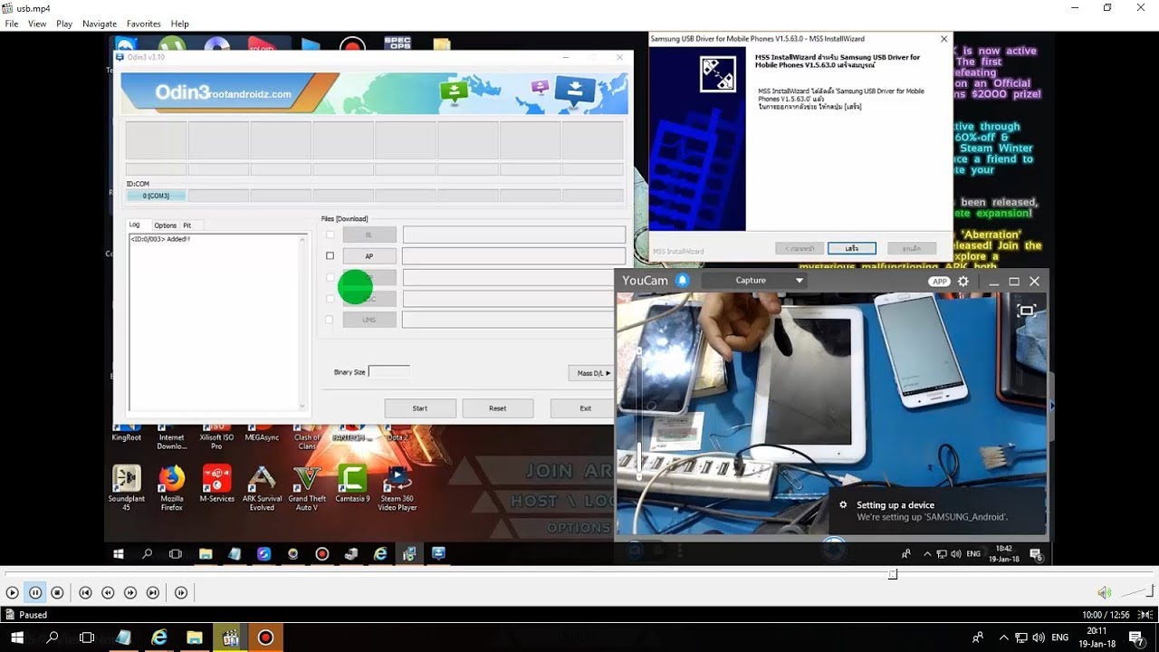Image resolution: width=1159 pixels, height=652 pixels.
Task: Open the ARK Survival Evolved desktop icon
Action: [x=262, y=488]
